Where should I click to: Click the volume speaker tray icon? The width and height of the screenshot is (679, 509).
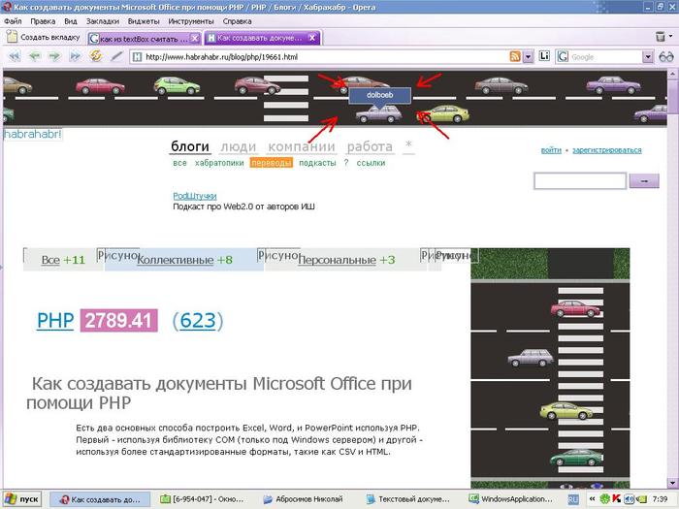629,499
